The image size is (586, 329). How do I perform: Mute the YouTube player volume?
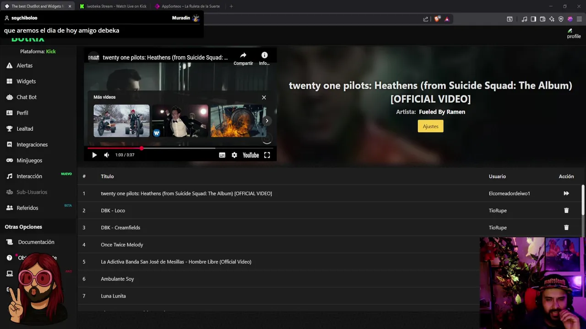tap(107, 155)
